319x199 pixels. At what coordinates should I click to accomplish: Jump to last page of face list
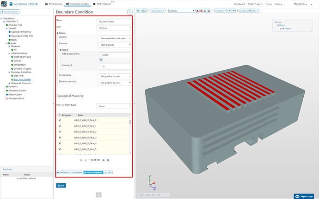tap(108, 160)
